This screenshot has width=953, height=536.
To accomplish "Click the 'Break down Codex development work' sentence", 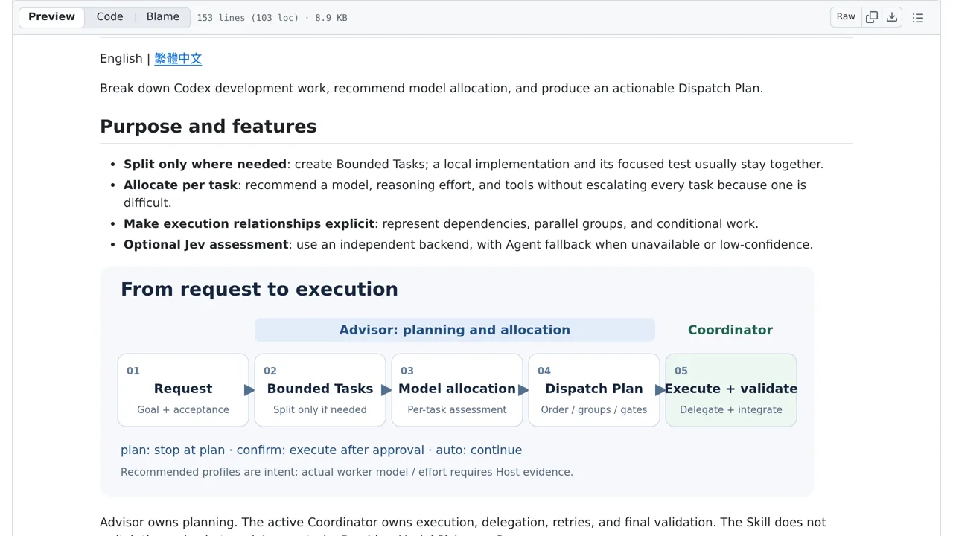I will click(431, 89).
